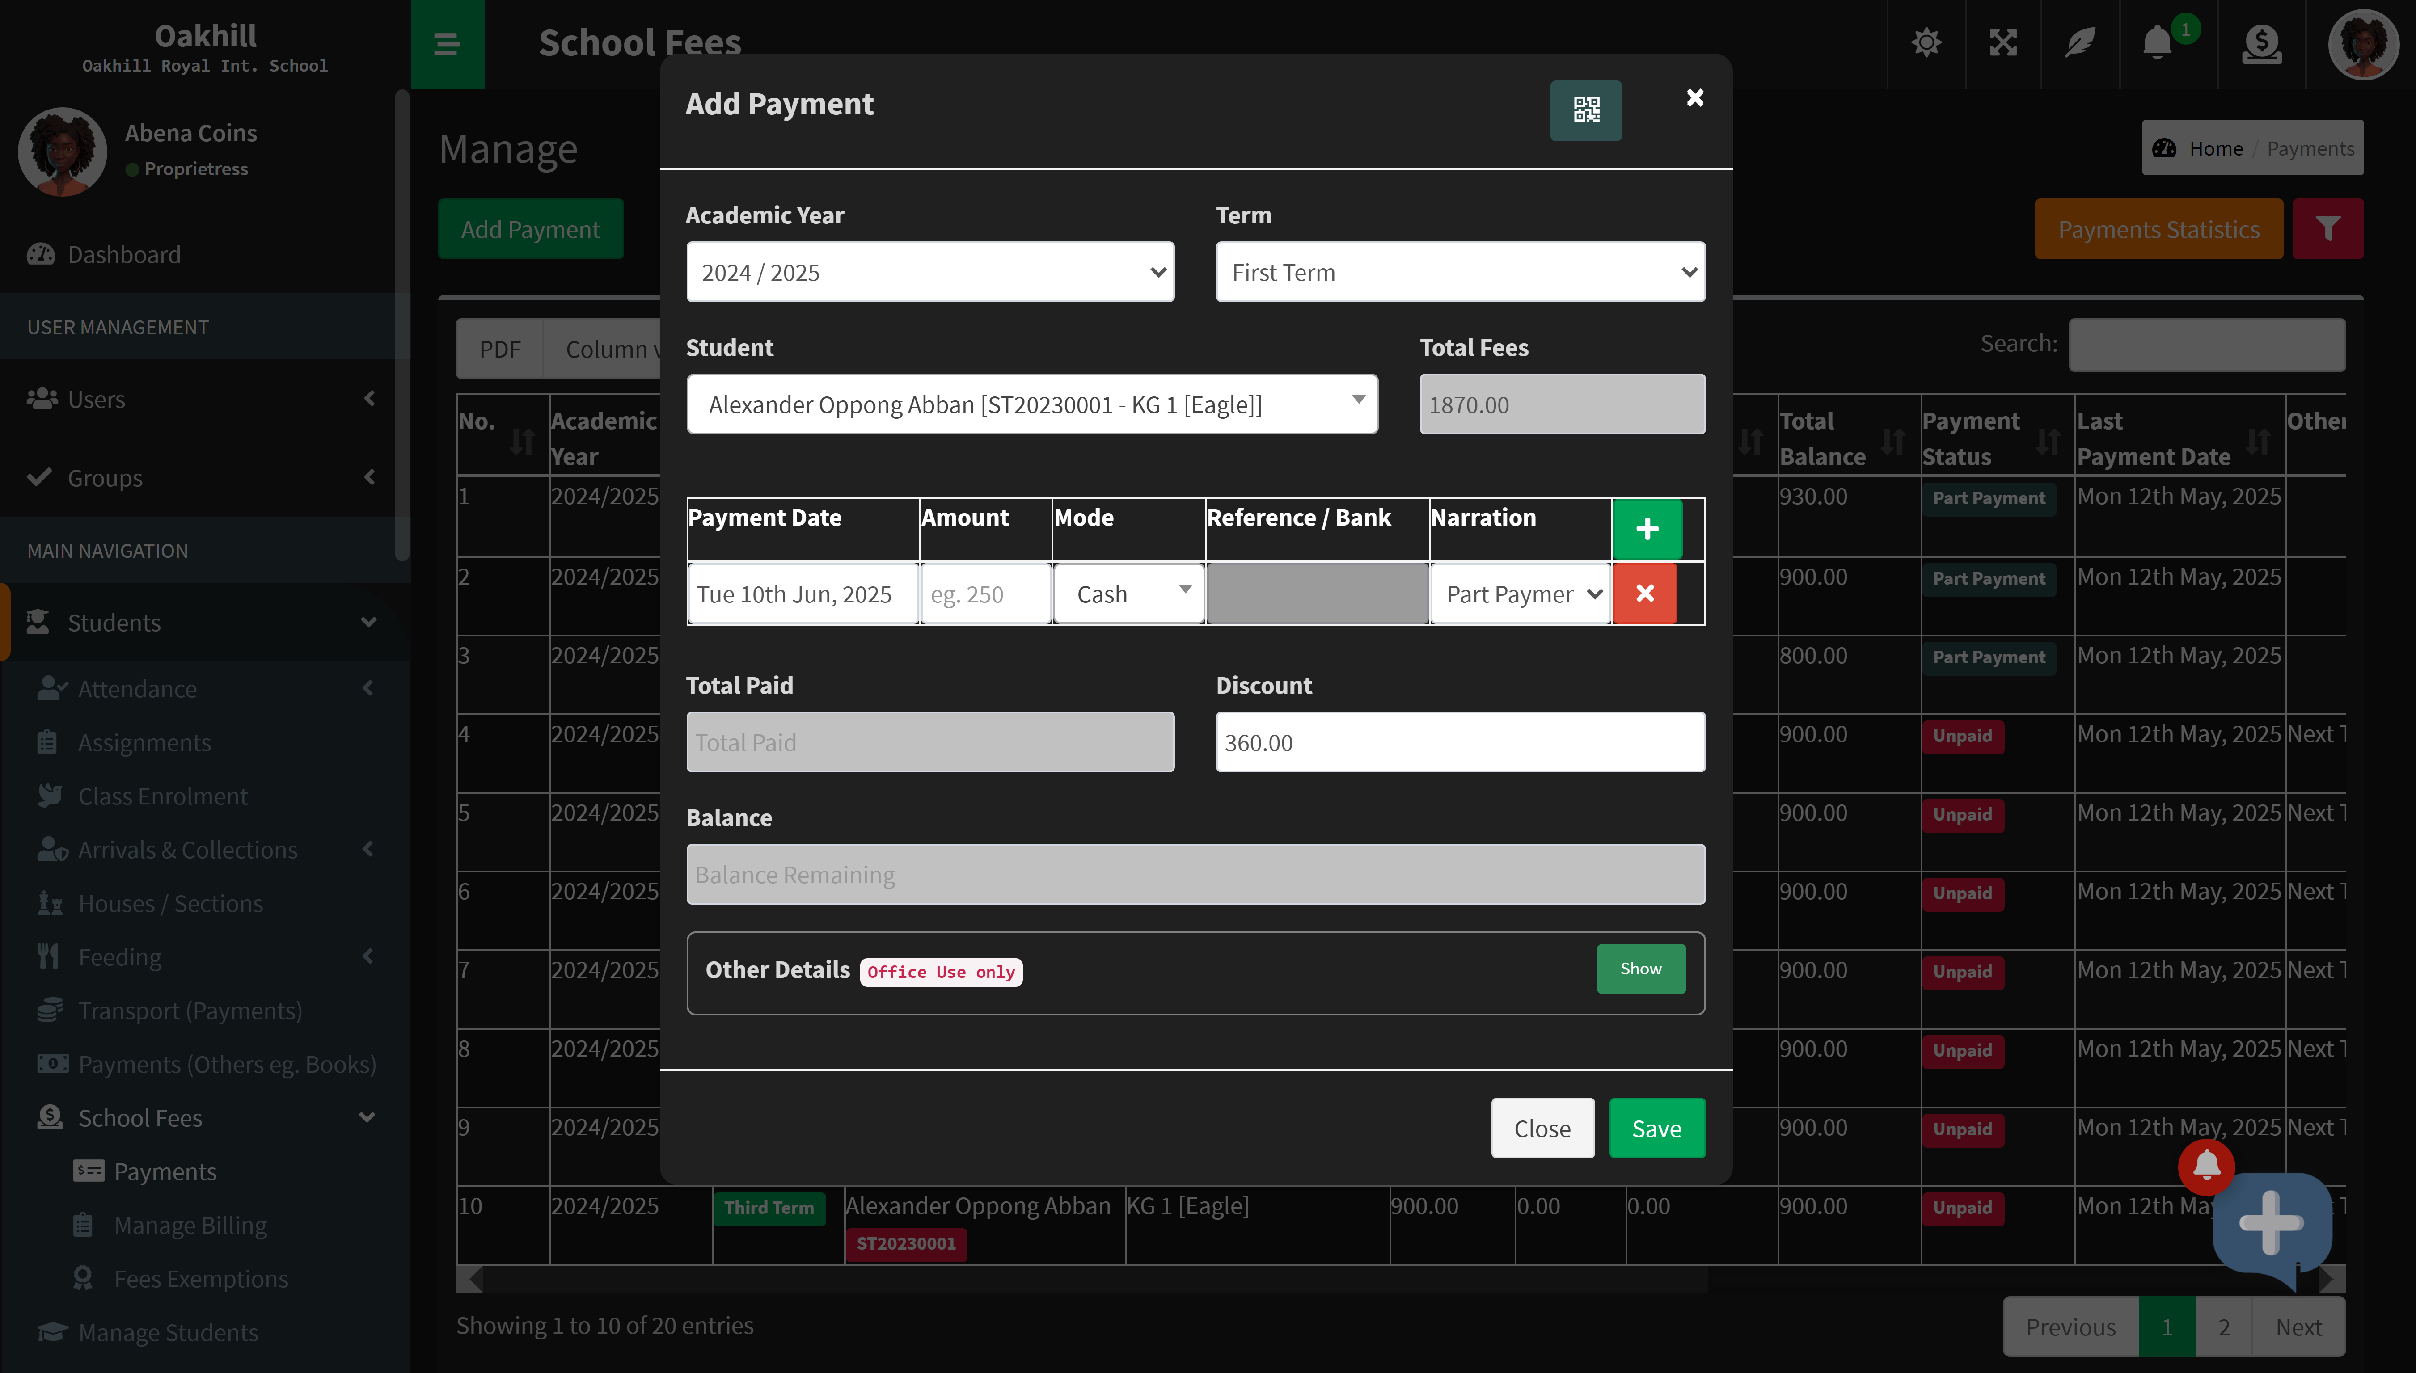Click the leaf icon in header

(2079, 43)
